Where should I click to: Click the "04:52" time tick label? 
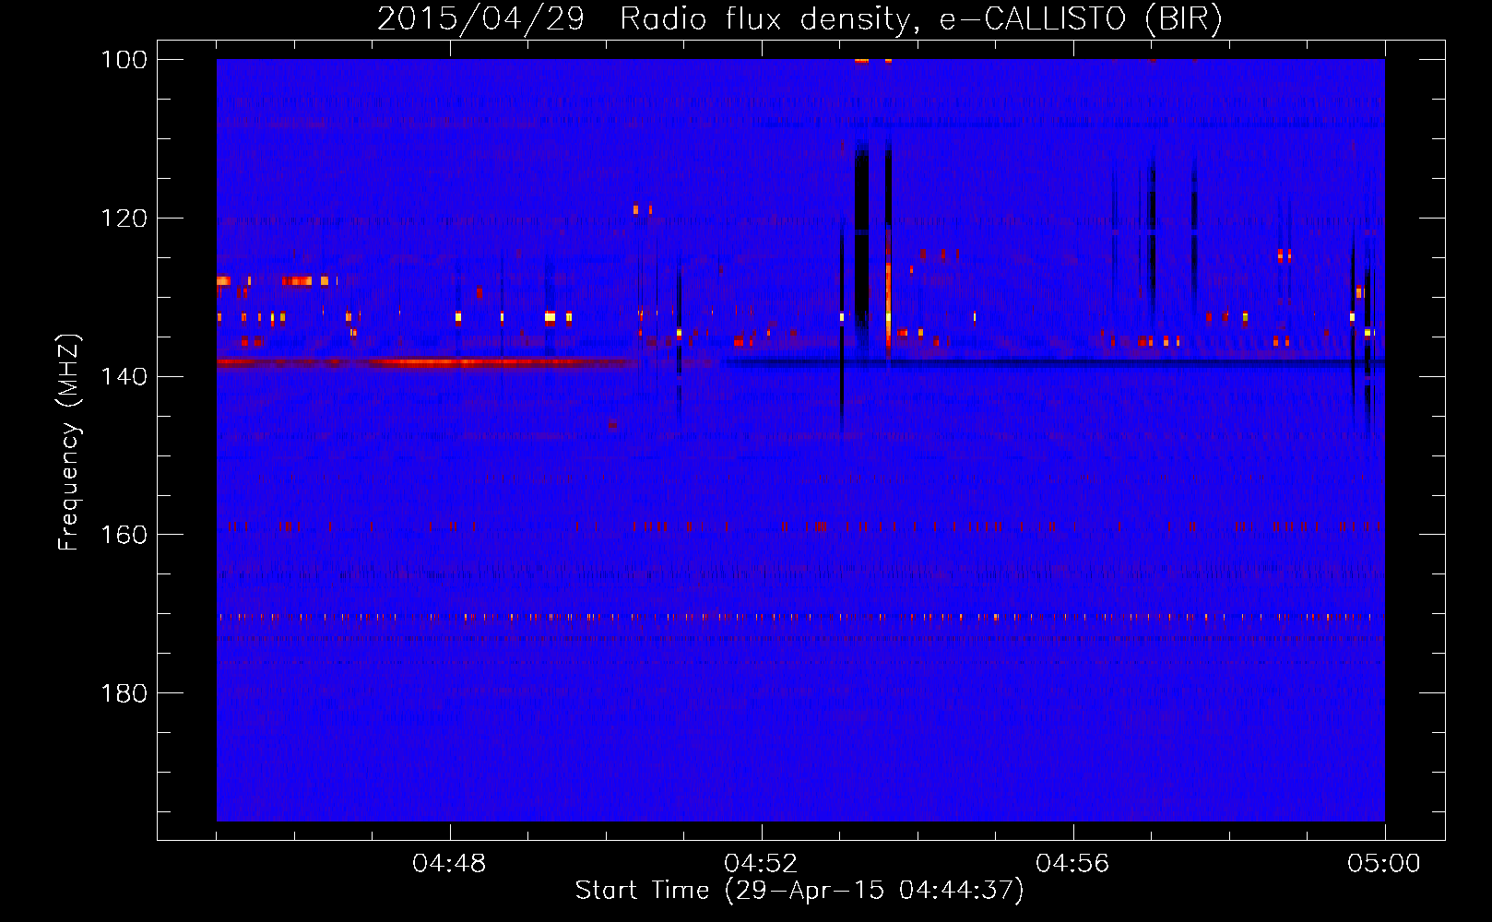pyautogui.click(x=761, y=864)
